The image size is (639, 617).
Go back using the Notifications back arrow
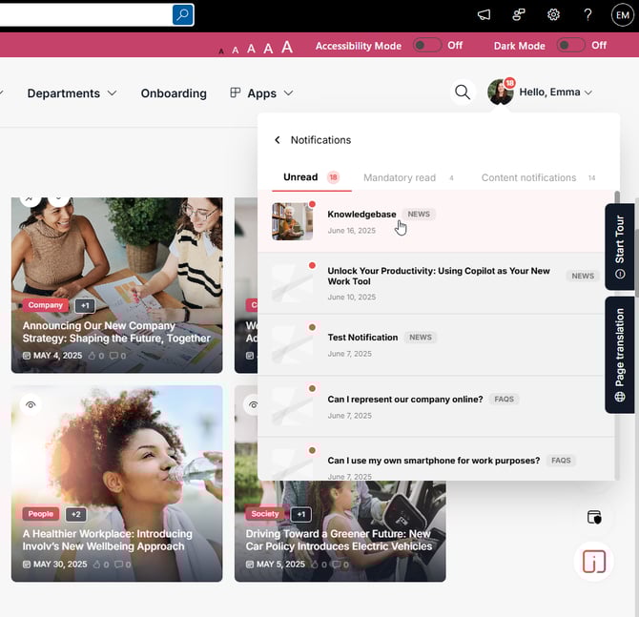(x=278, y=140)
